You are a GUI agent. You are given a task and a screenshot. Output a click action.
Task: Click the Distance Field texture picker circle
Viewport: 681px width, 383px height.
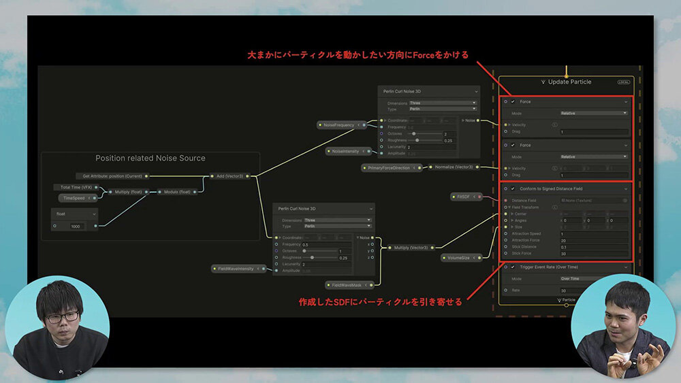point(624,201)
